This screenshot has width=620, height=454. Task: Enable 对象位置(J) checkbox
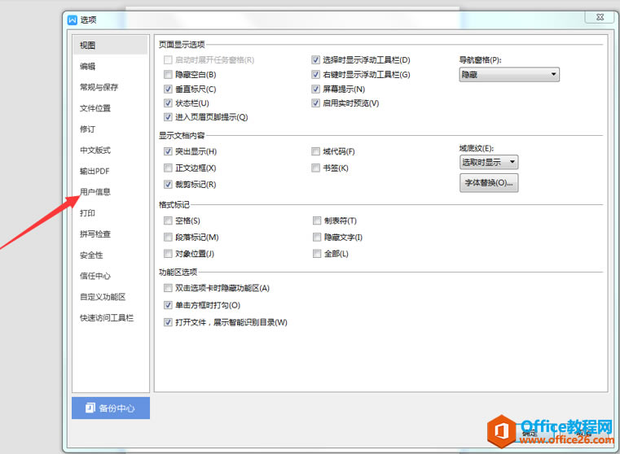[168, 254]
